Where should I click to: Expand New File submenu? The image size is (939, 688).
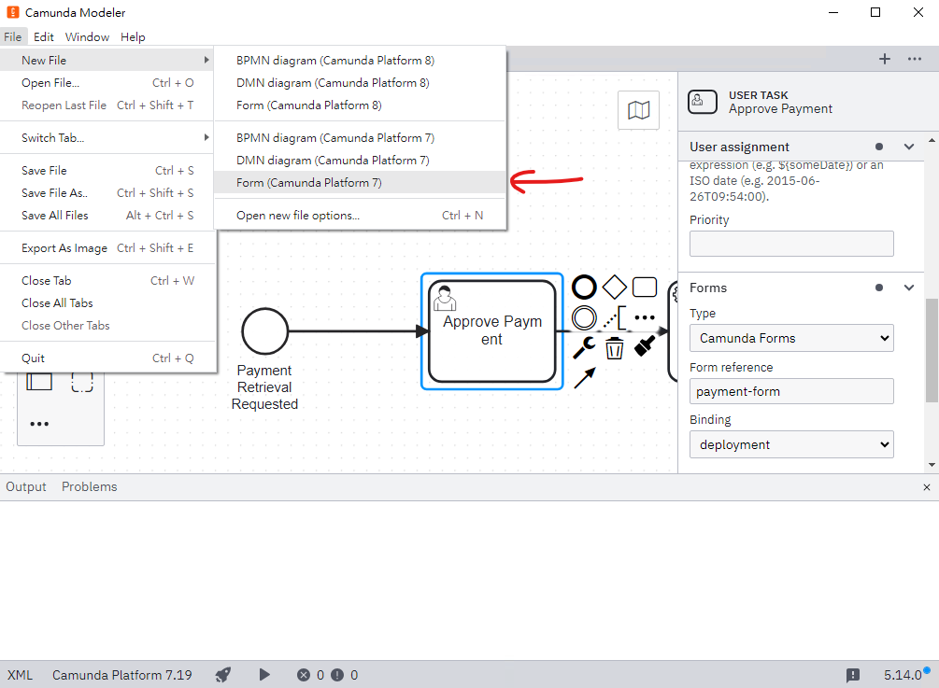click(x=107, y=60)
